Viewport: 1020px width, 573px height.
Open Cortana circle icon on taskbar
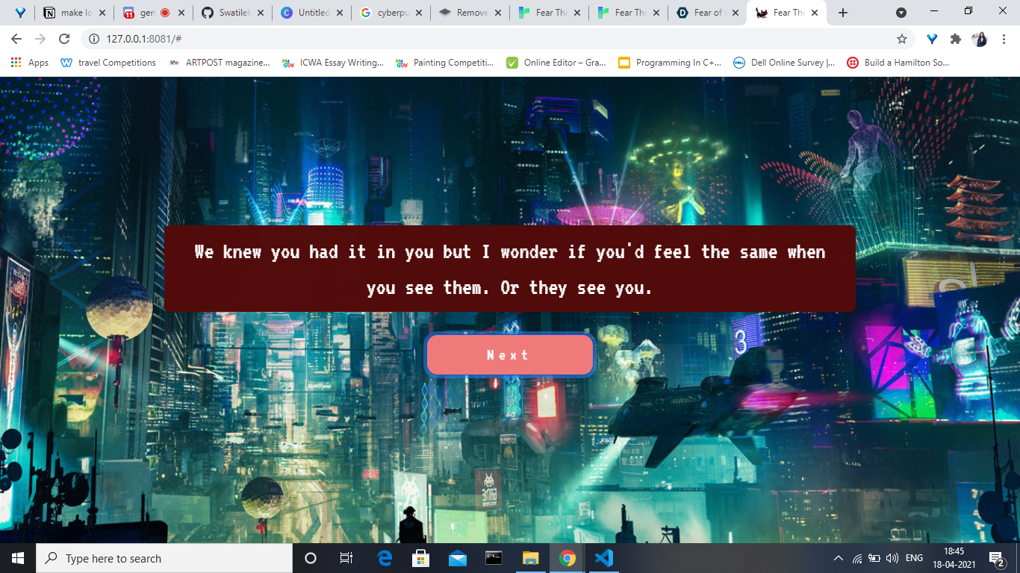pyautogui.click(x=311, y=558)
